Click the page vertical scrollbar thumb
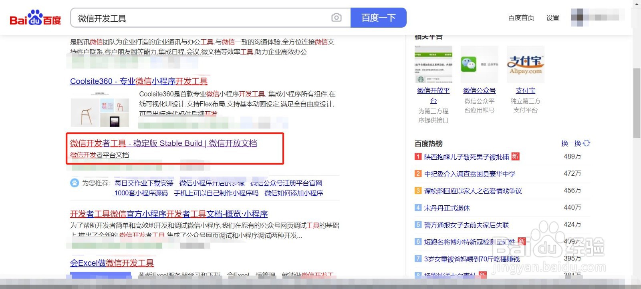The height and width of the screenshot is (289, 641). click(637, 103)
